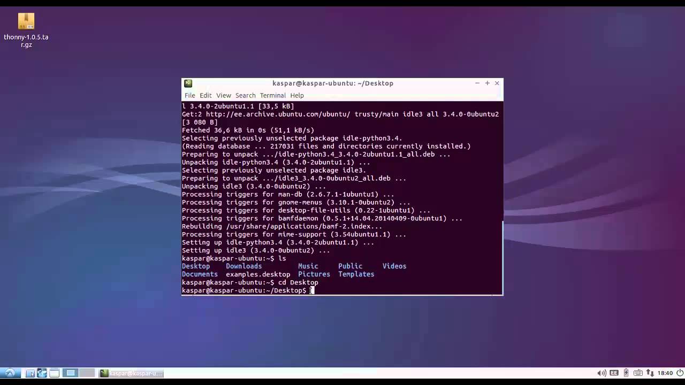Click the 'Public' directory in ls output

[x=350, y=266]
